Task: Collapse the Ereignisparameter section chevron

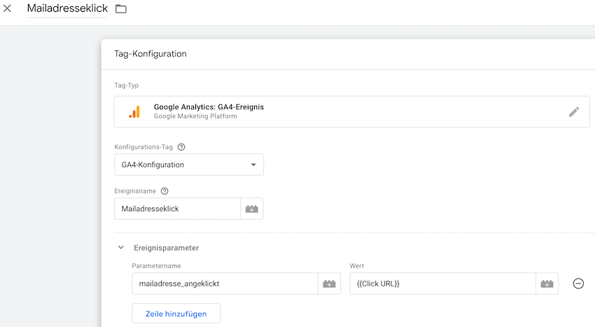Action: (x=120, y=247)
